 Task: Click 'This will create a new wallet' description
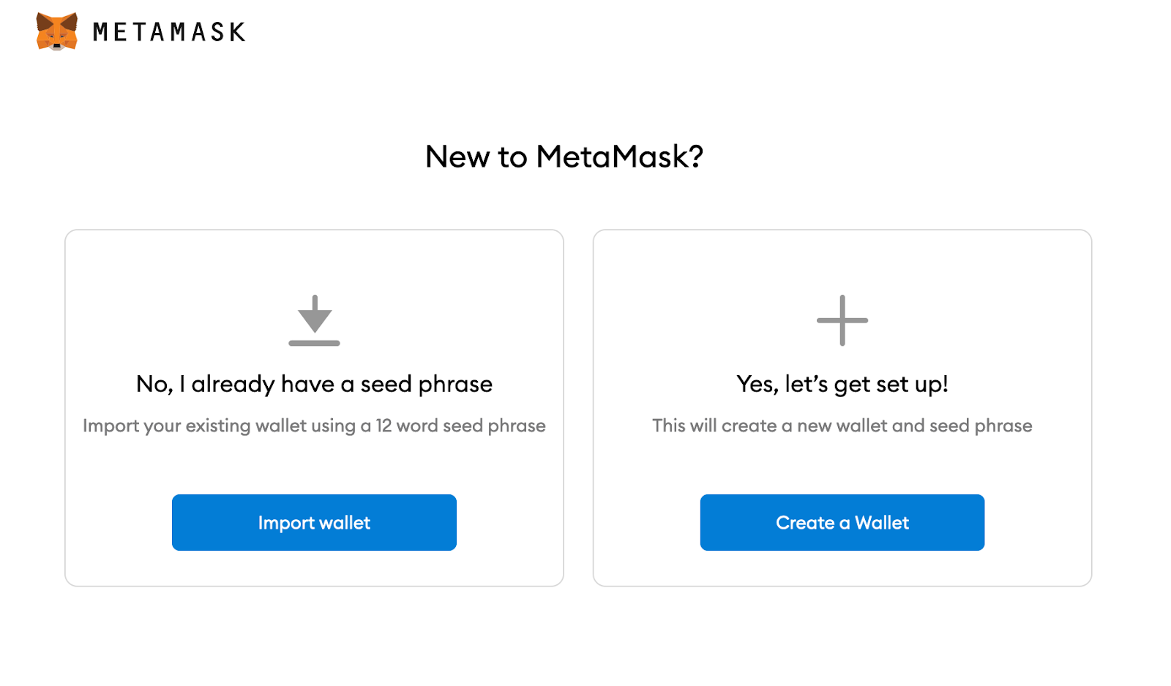coord(842,426)
